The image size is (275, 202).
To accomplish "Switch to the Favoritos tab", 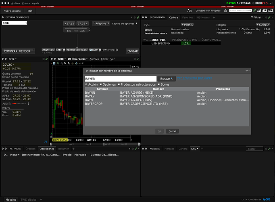I will tap(187, 17).
